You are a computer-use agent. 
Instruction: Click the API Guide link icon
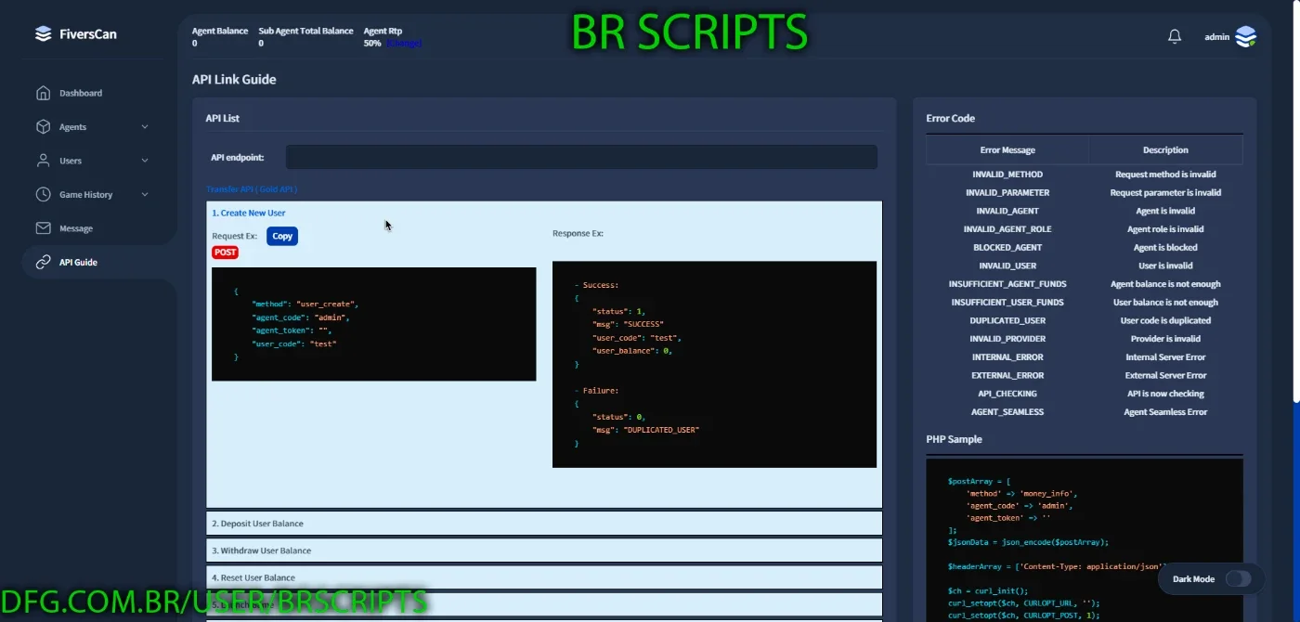coord(43,262)
